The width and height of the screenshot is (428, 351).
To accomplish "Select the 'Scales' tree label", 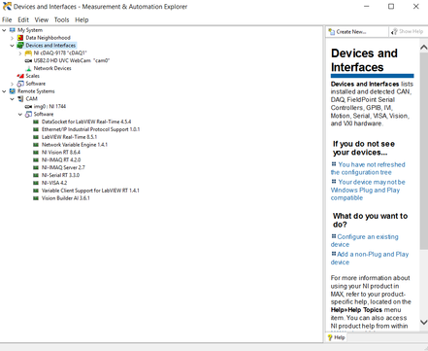I will click(x=33, y=76).
